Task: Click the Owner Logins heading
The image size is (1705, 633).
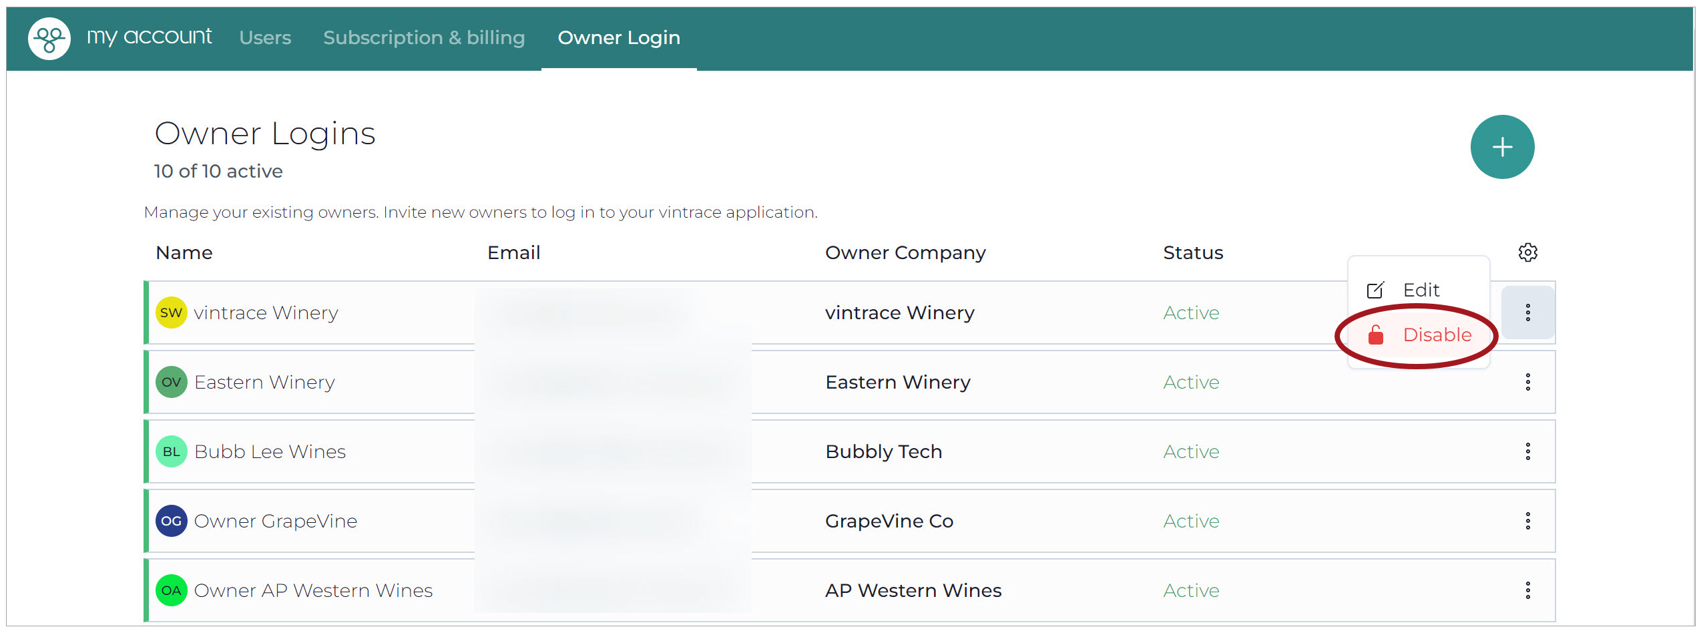Action: pos(265,134)
